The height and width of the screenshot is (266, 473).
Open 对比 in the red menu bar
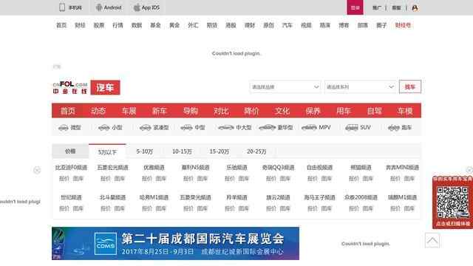(x=221, y=111)
